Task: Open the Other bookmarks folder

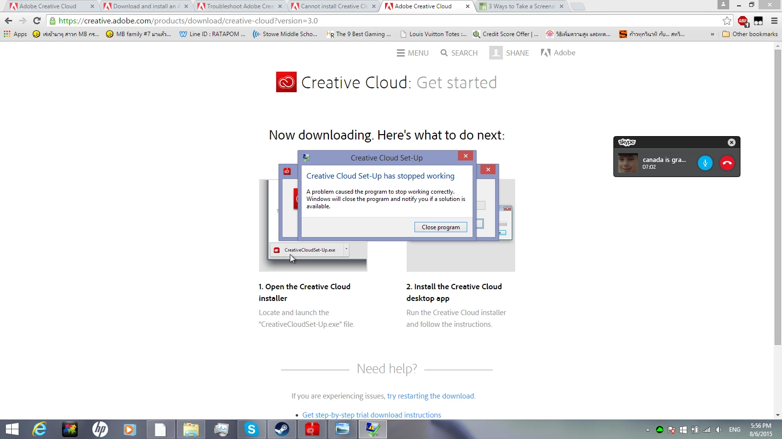Action: (x=750, y=34)
